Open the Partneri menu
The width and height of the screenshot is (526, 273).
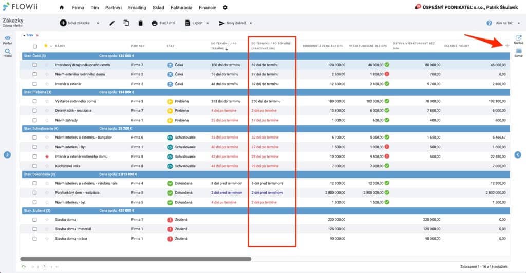[x=114, y=7]
